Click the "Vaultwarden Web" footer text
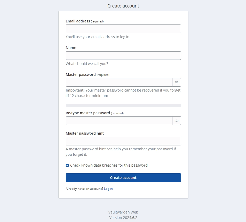 click(x=123, y=212)
